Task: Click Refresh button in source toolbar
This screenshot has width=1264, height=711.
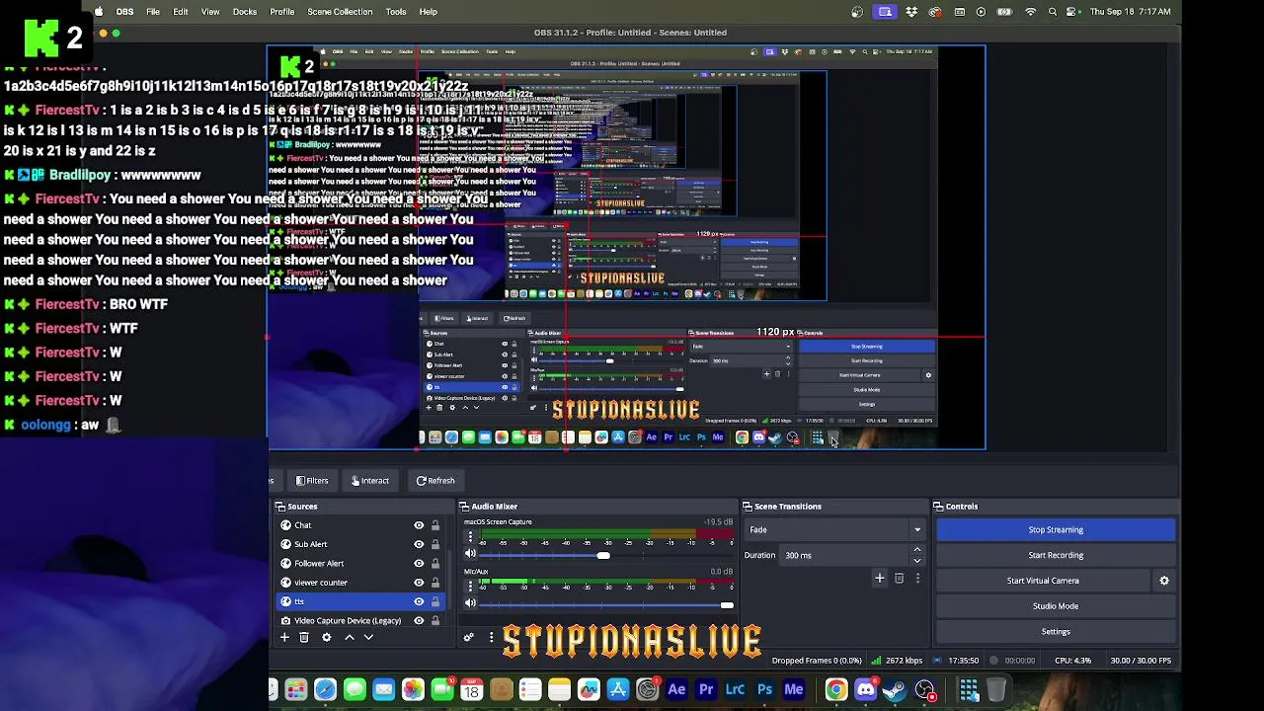Action: point(435,481)
